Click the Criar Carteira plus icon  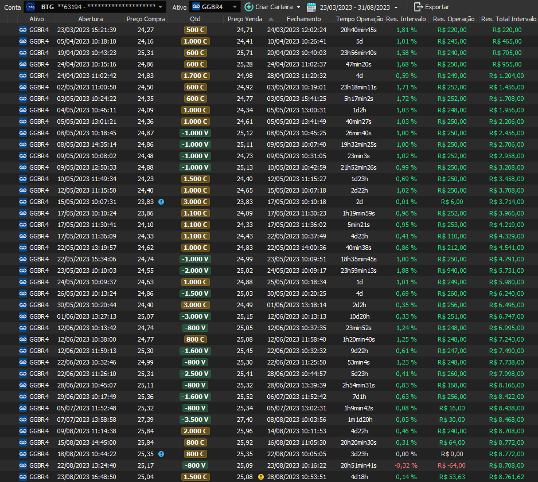[x=248, y=7]
